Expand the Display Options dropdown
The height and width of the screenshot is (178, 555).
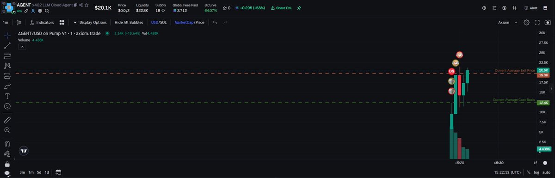pos(90,22)
